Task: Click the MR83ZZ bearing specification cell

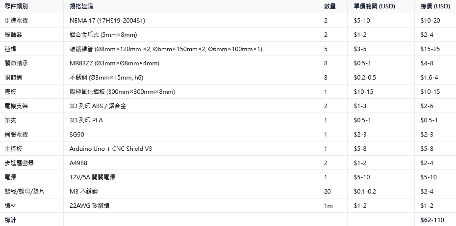Action: point(114,63)
